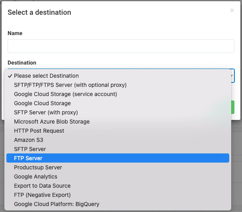Choose Productsup Server destination
Viewport: 242px width, 212px height.
(x=38, y=167)
